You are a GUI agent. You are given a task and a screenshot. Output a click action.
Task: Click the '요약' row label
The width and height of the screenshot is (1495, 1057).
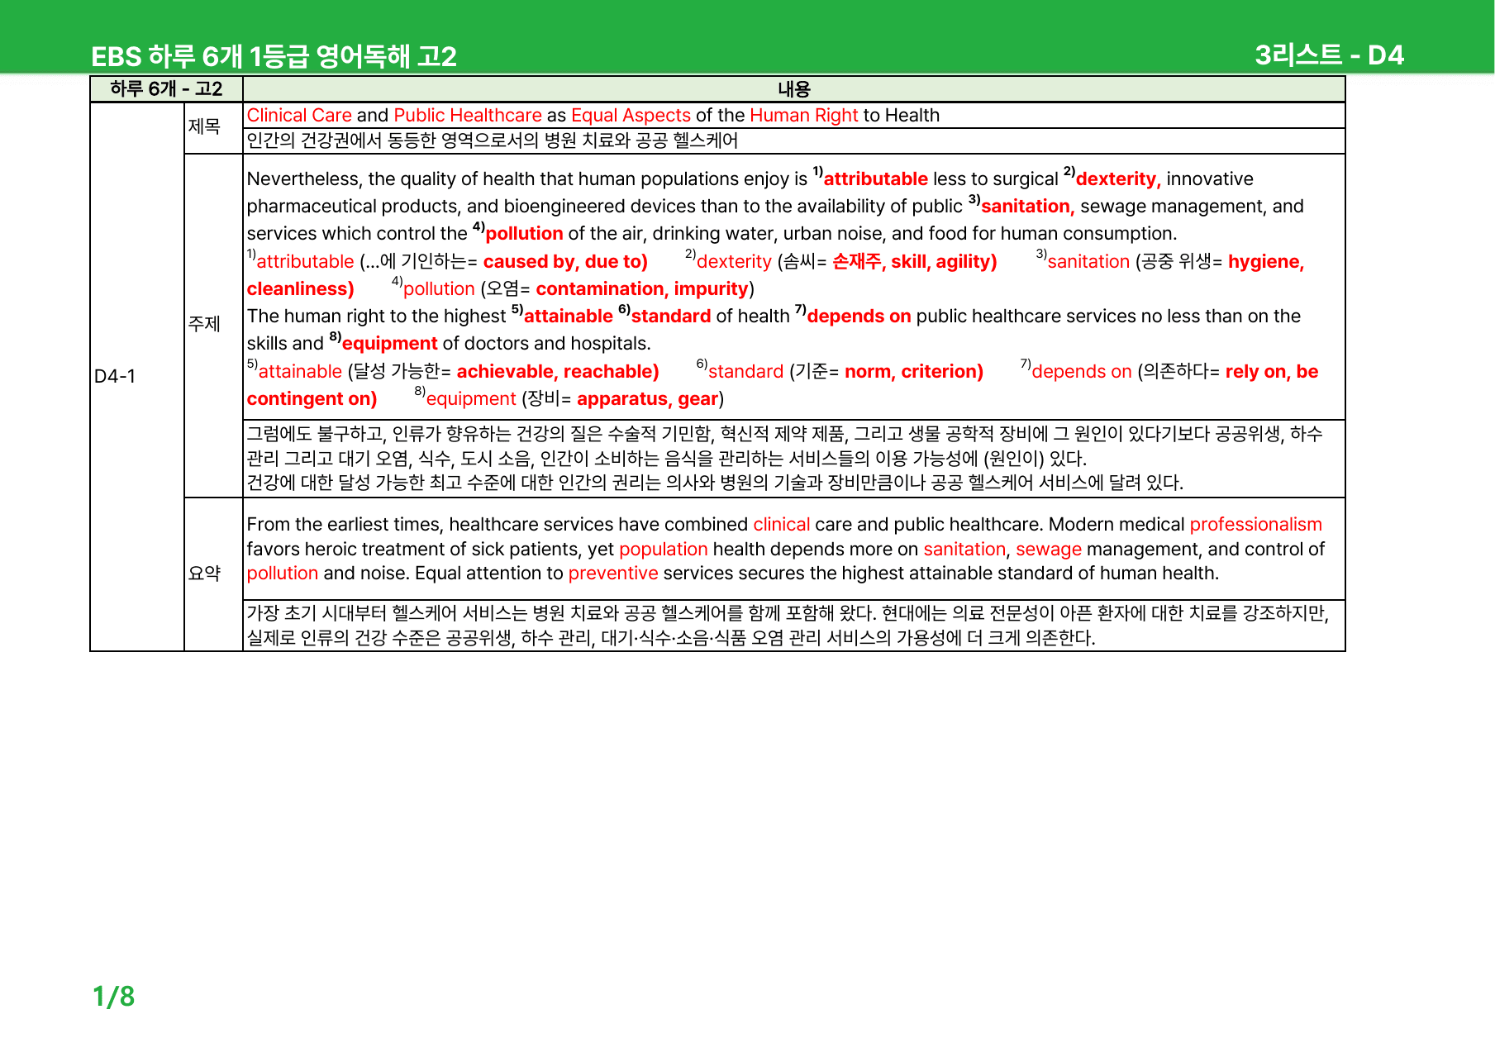(204, 574)
